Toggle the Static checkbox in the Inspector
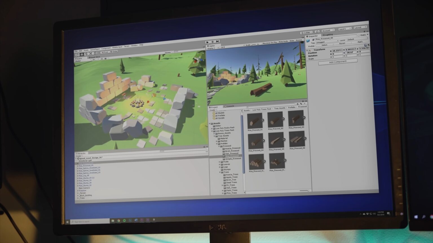 coord(359,35)
